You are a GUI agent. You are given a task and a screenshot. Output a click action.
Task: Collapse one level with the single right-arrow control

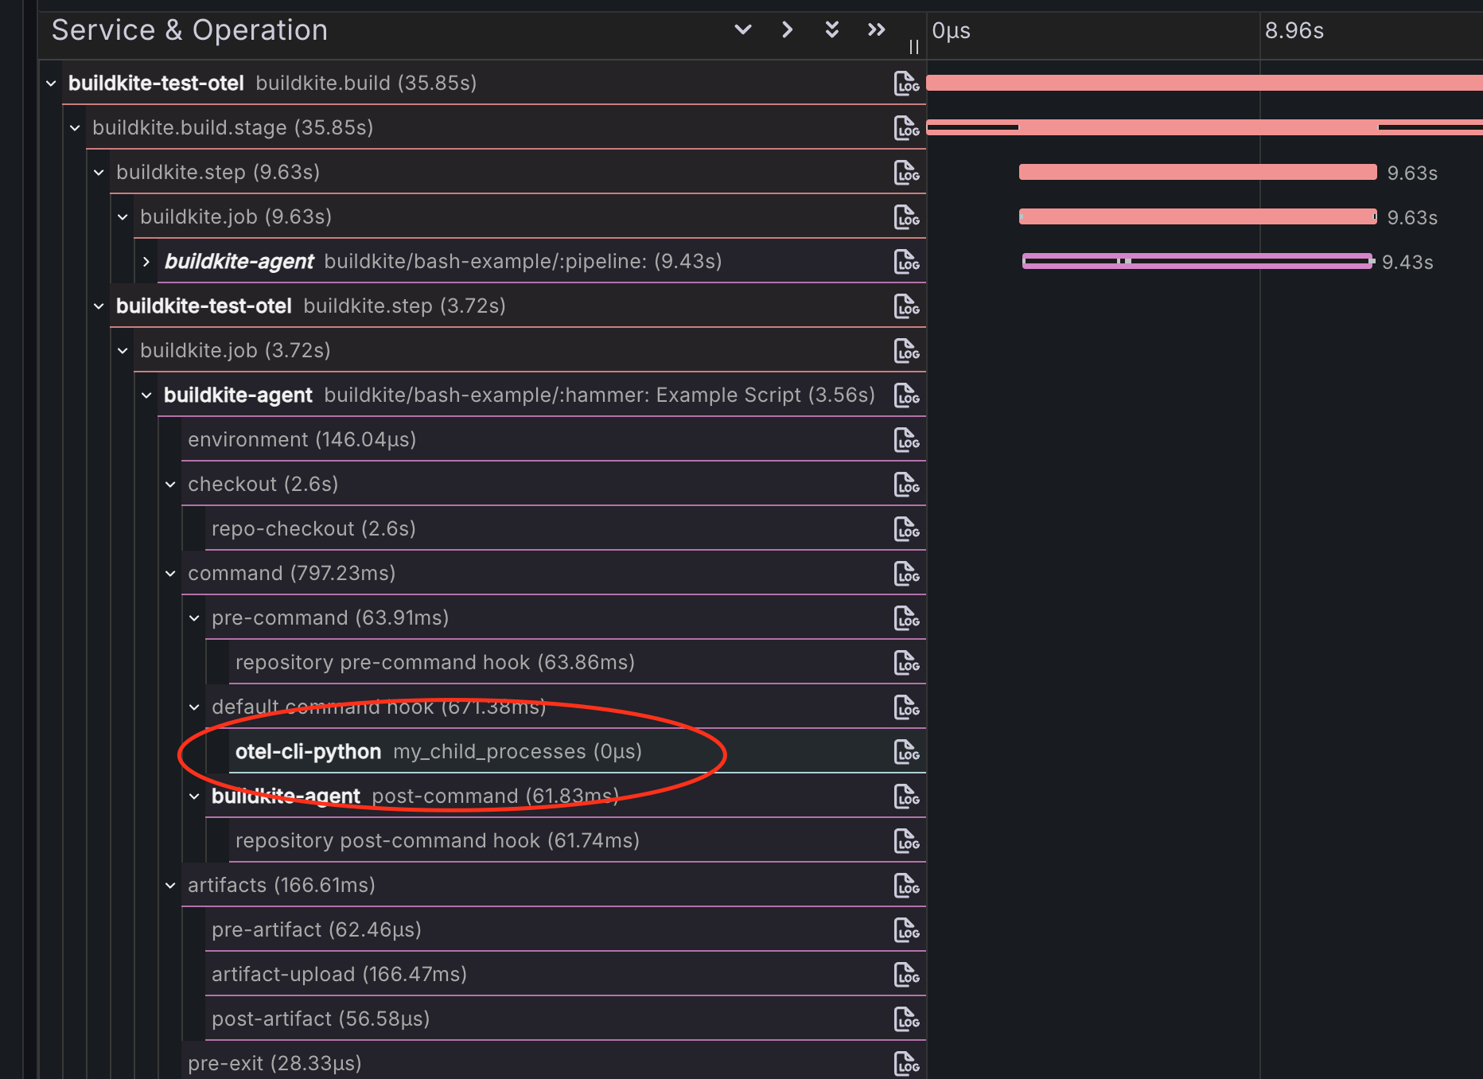pyautogui.click(x=787, y=29)
